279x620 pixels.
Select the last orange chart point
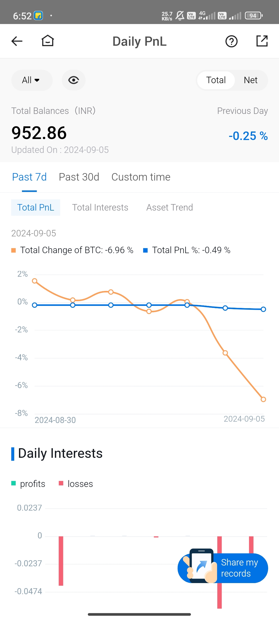pos(263,399)
